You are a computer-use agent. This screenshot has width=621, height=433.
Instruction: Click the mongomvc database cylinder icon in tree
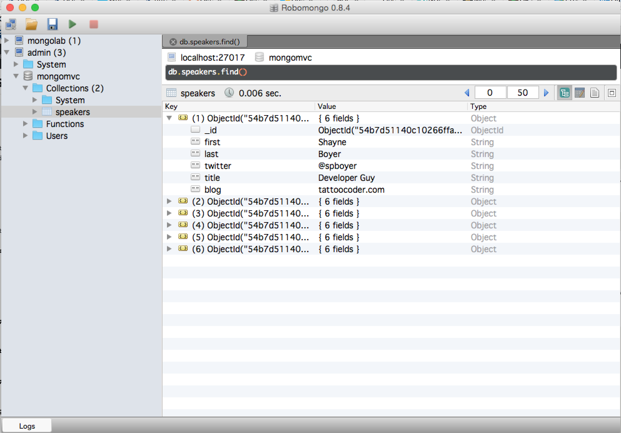pos(28,76)
